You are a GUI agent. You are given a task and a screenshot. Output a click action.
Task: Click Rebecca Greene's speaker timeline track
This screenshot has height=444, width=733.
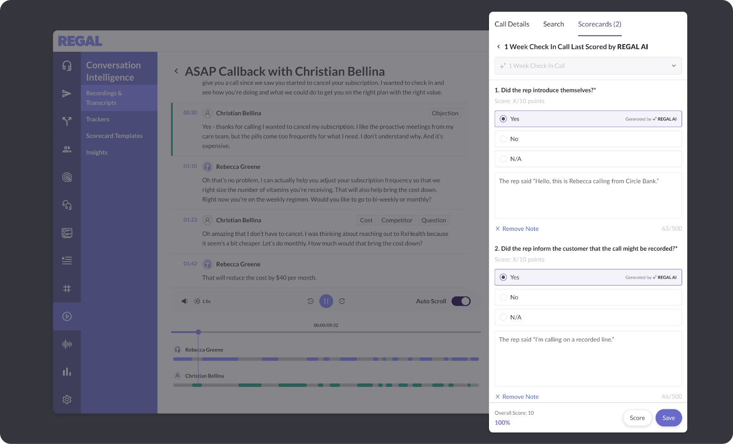(x=326, y=359)
